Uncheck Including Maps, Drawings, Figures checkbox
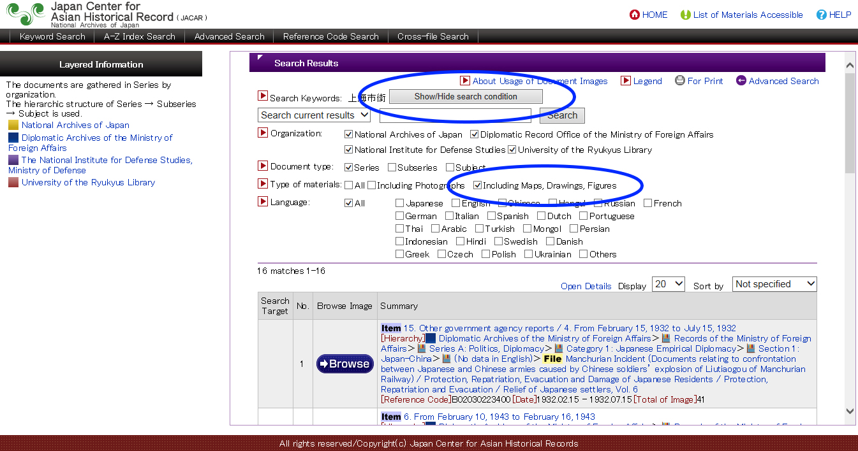The height and width of the screenshot is (451, 858). (x=477, y=185)
